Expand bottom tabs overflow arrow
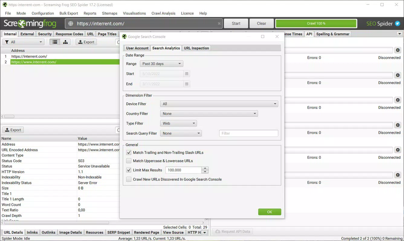 coord(205,233)
